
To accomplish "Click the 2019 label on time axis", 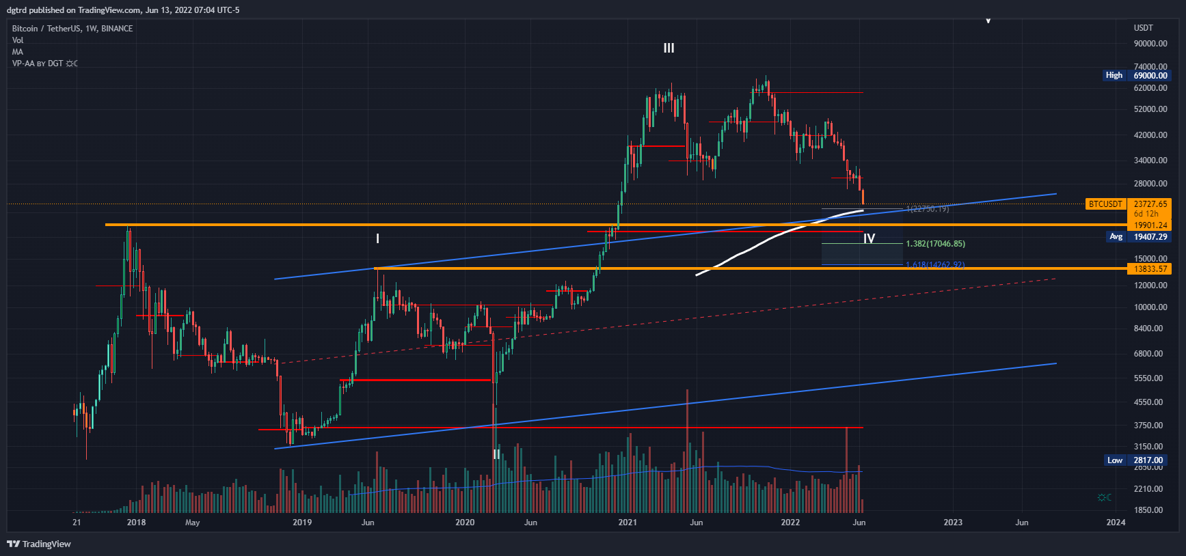I will click(x=302, y=523).
